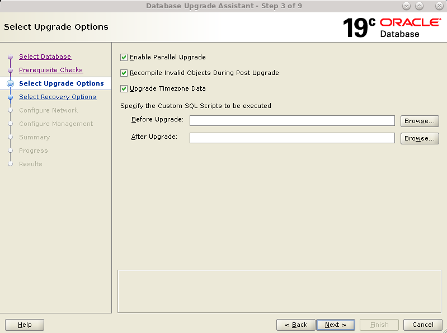This screenshot has width=447, height=333.
Task: Browse for After Upgrade SQL script
Action: coord(420,138)
